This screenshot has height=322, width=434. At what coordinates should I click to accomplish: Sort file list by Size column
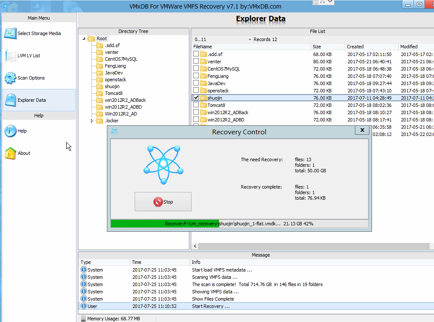pyautogui.click(x=328, y=47)
